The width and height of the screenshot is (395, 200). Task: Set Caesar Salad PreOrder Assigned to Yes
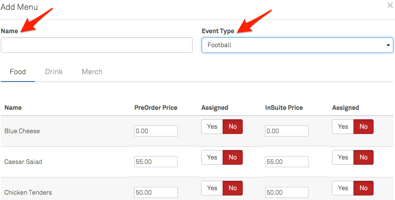[x=212, y=157]
